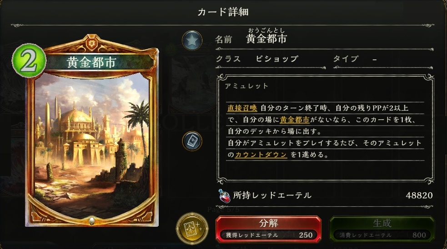Click the タイプ field

click(x=383, y=59)
